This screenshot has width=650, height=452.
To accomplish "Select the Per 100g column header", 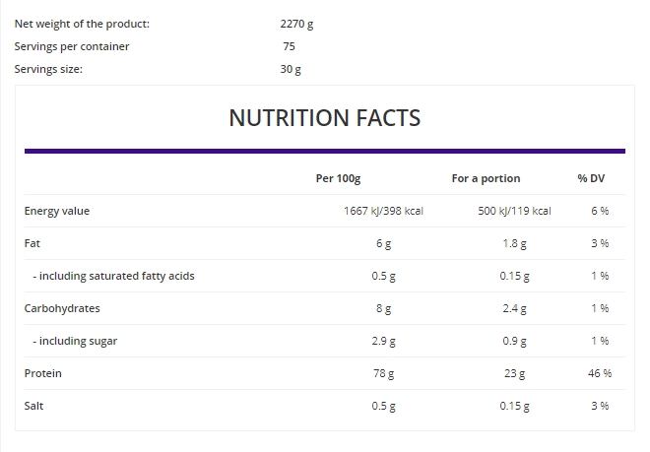I will point(338,178).
